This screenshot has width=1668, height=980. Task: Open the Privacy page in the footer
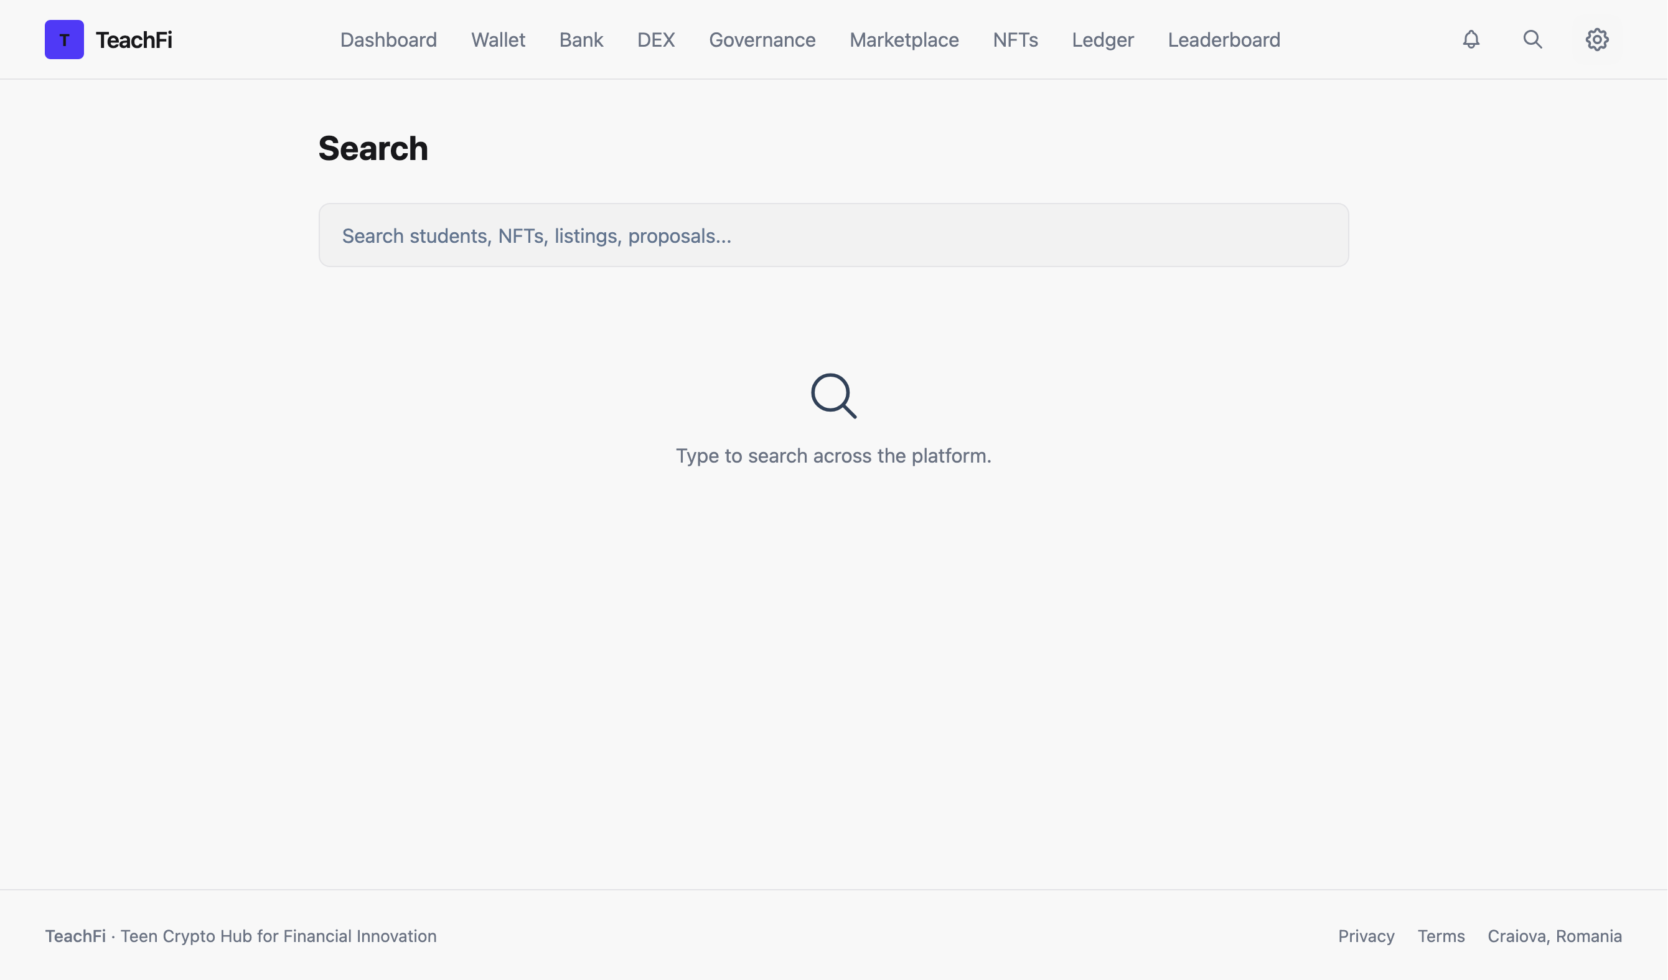(x=1366, y=936)
